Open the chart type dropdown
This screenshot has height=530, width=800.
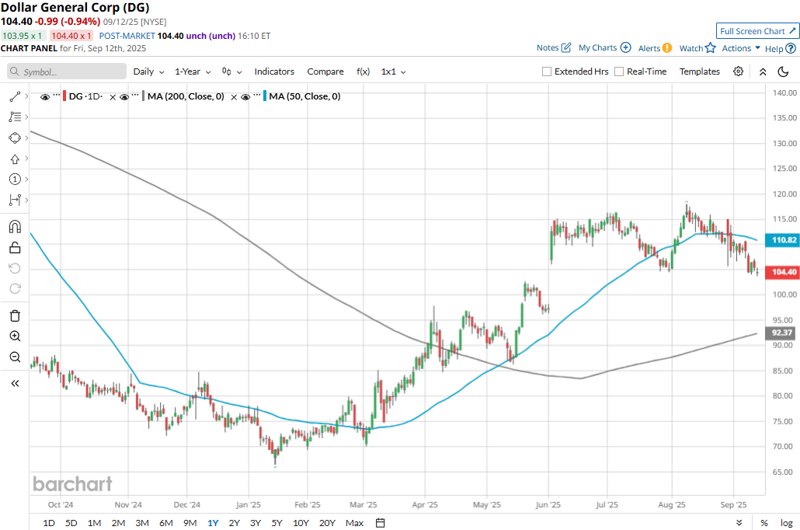click(231, 71)
